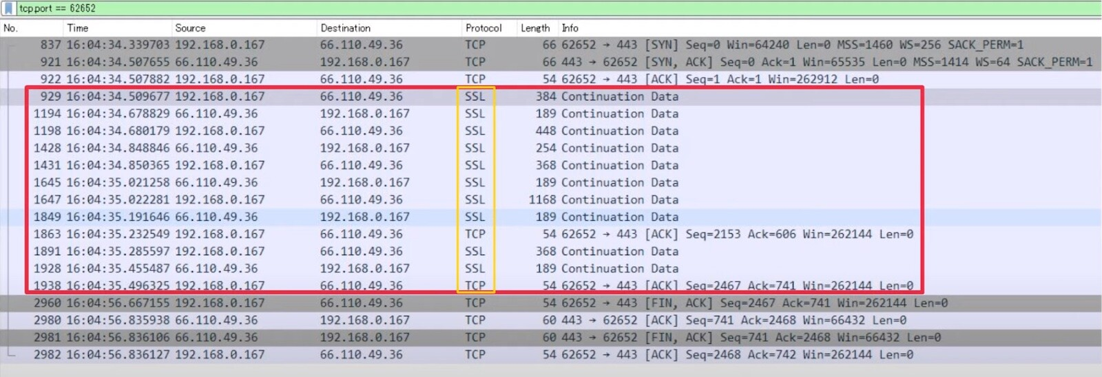Image resolution: width=1102 pixels, height=377 pixels.
Task: Click the Length column header
Action: (535, 28)
